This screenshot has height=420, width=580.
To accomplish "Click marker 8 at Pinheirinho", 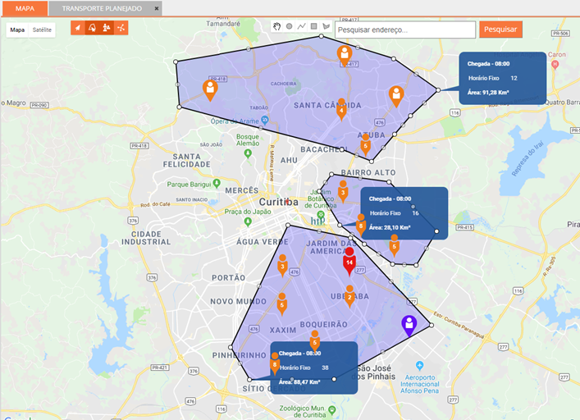I will point(275,363).
